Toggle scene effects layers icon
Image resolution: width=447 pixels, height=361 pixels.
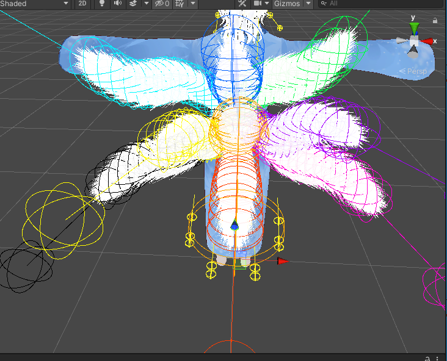pyautogui.click(x=133, y=4)
